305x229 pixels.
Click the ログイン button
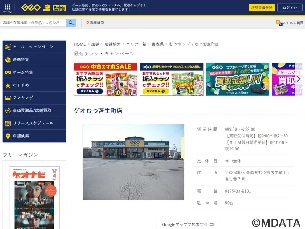[x=290, y=8]
